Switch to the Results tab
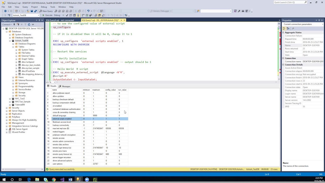This screenshot has height=183, width=325. pyautogui.click(x=52, y=86)
